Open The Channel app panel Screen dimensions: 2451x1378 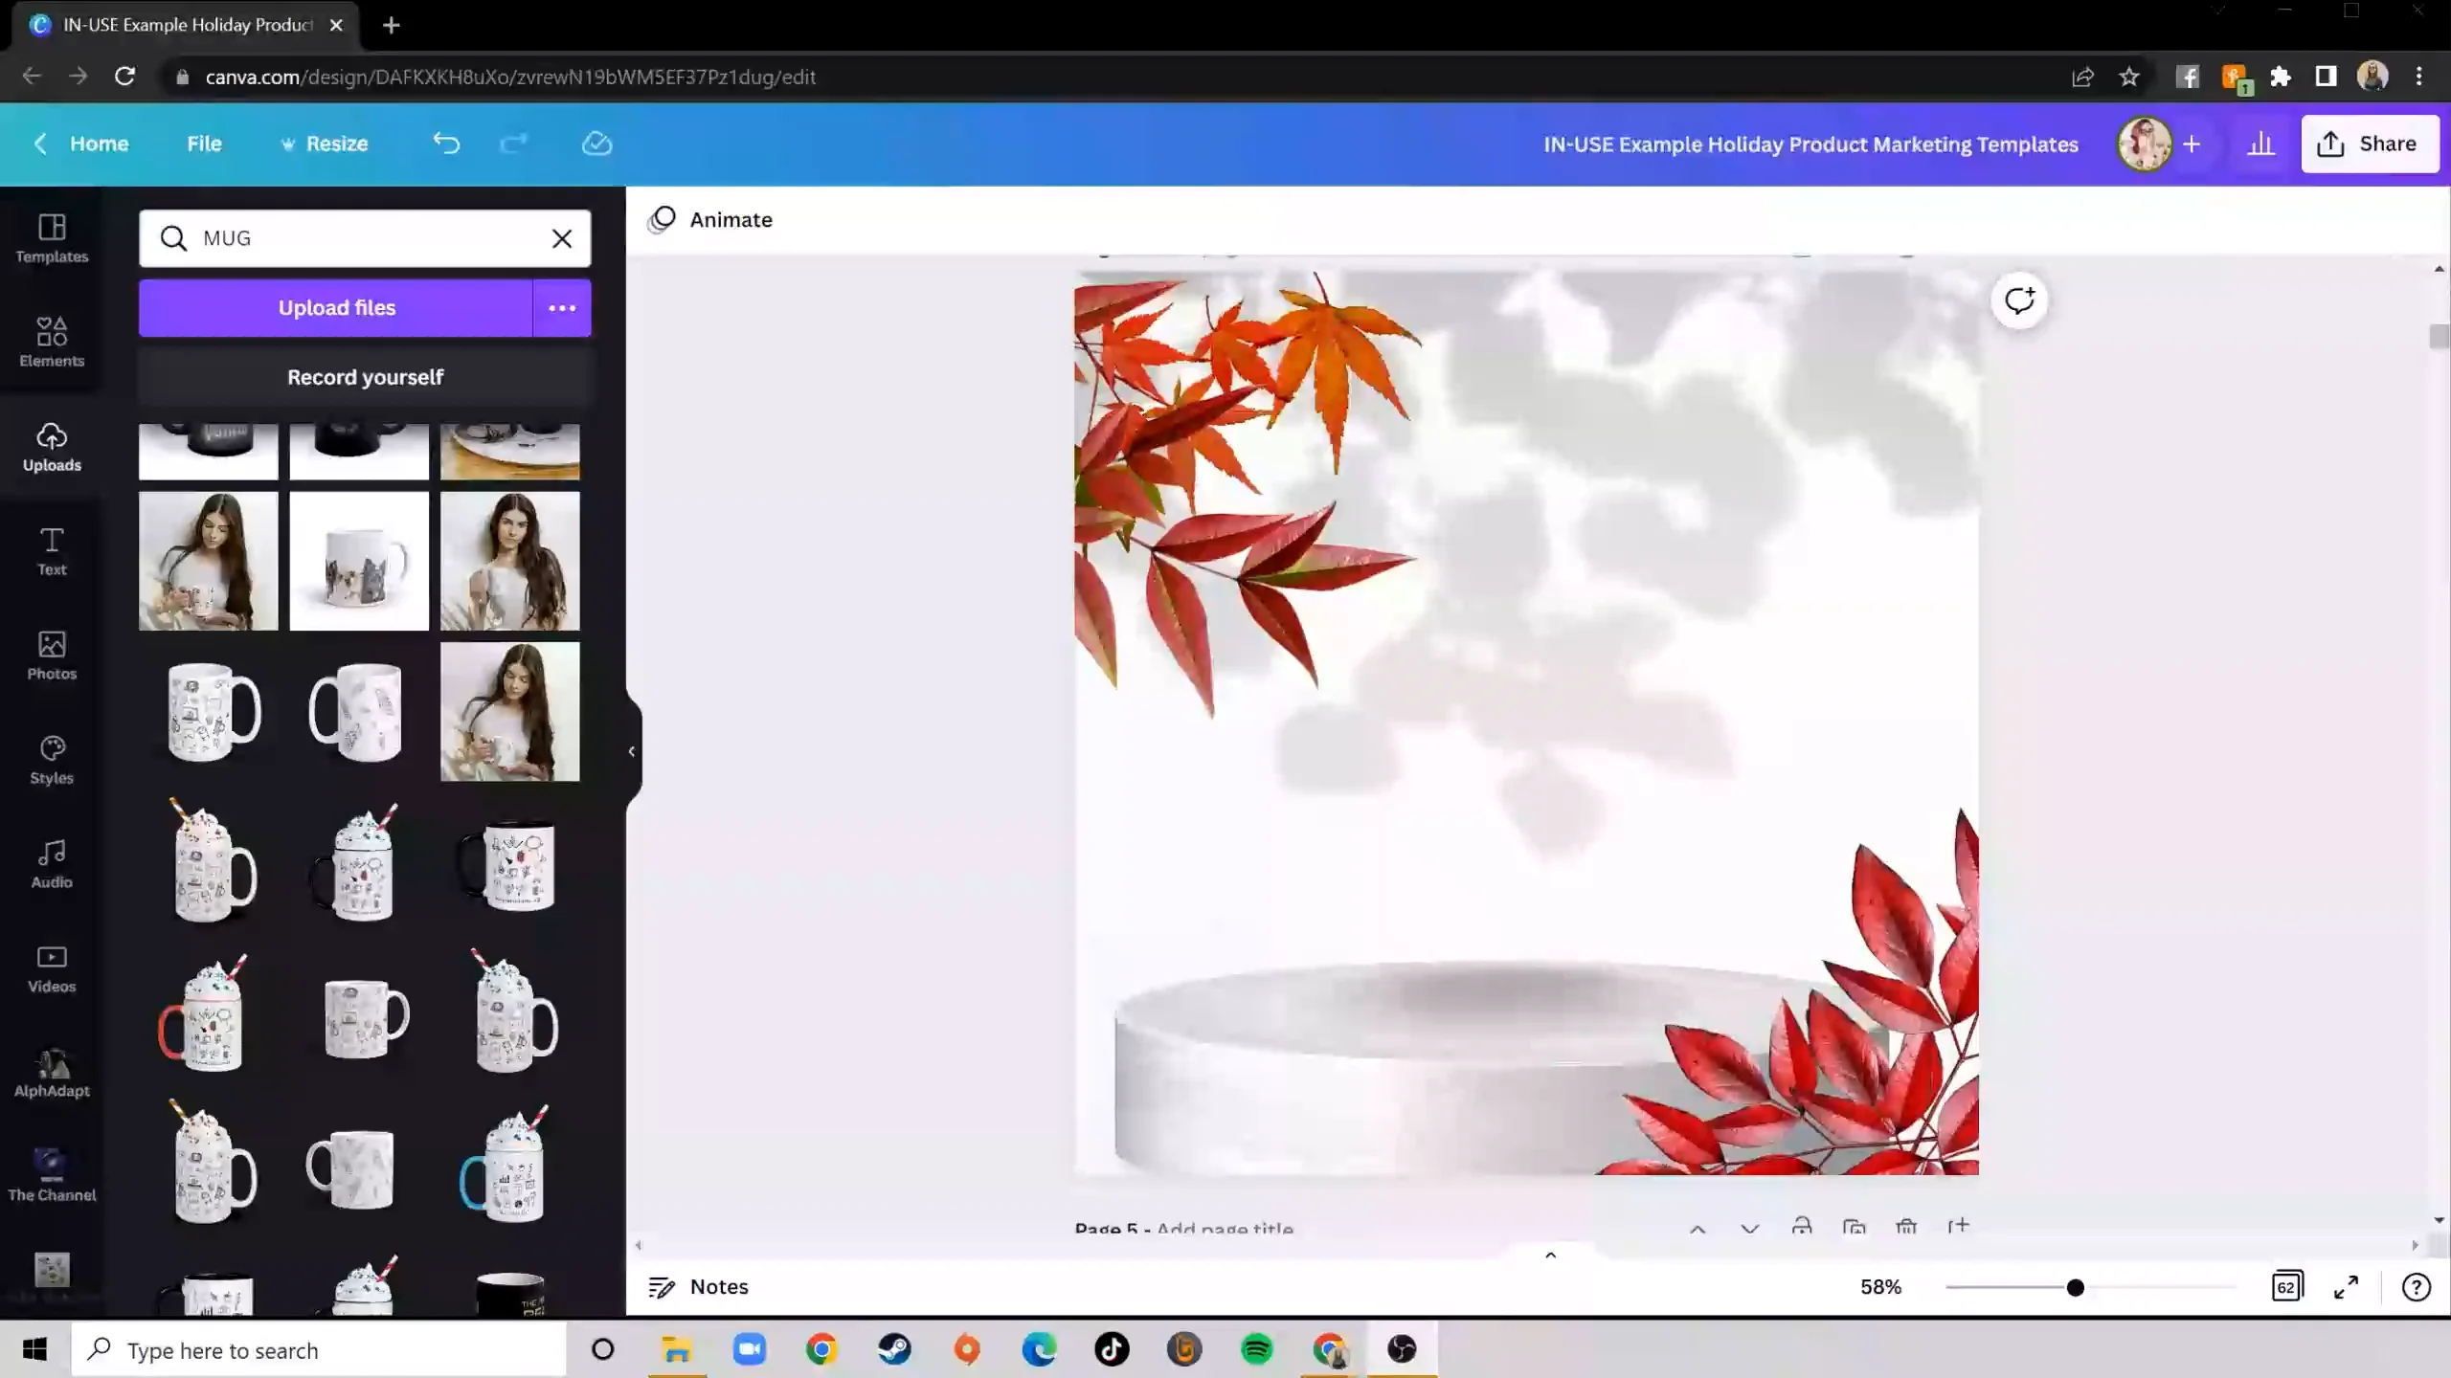click(x=52, y=1177)
